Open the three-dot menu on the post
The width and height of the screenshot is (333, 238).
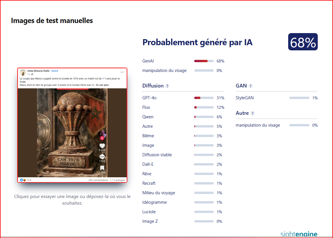tap(122, 72)
